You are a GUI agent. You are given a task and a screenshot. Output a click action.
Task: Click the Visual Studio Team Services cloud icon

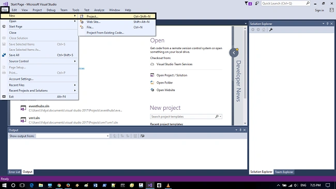(152, 64)
